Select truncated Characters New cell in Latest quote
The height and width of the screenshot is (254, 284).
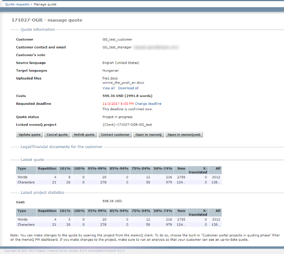point(181,182)
